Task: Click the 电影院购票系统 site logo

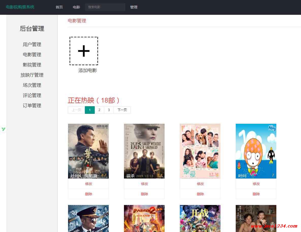Action: point(20,7)
